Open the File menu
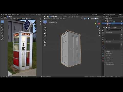The image size is (123, 92). [x=3, y=15]
